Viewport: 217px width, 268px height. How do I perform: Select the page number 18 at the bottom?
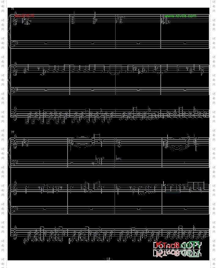click(x=108, y=259)
